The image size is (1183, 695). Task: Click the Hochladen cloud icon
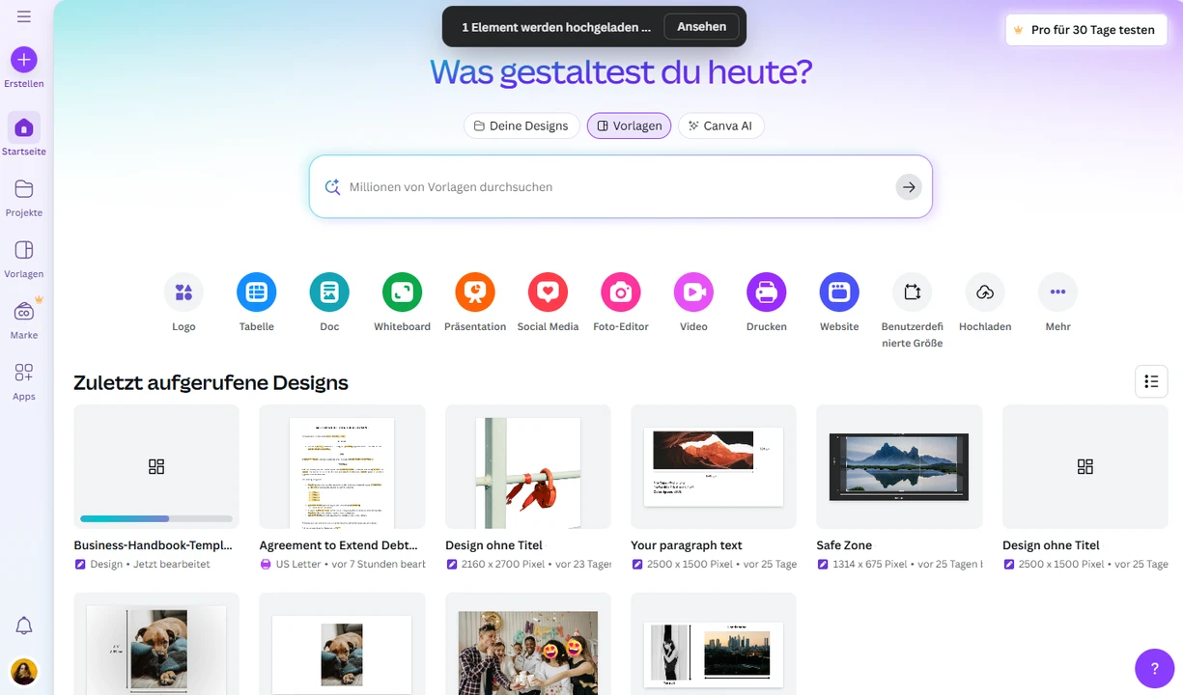pos(985,292)
